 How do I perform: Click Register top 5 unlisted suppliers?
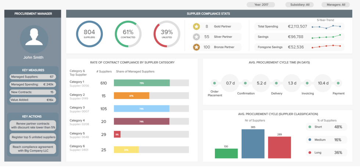[x=33, y=137]
